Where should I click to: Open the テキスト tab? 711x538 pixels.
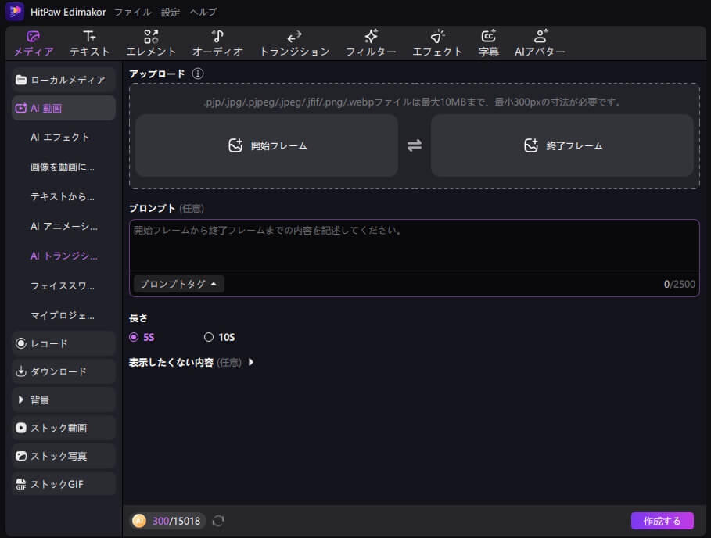[89, 44]
